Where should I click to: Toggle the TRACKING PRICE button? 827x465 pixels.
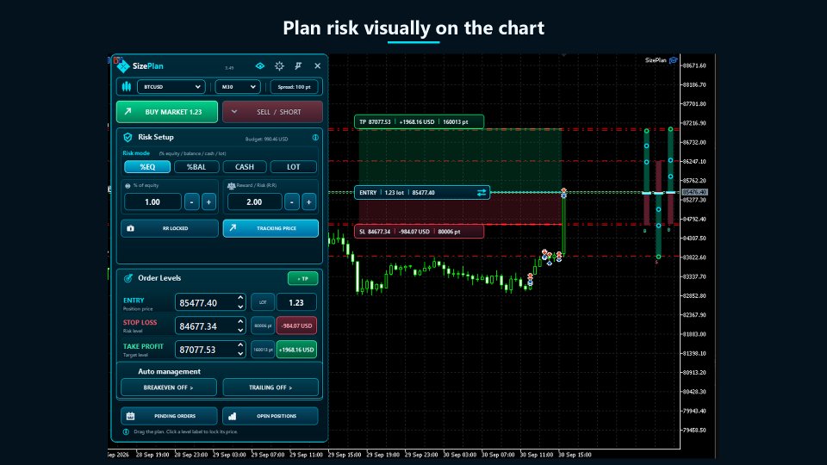tap(270, 228)
